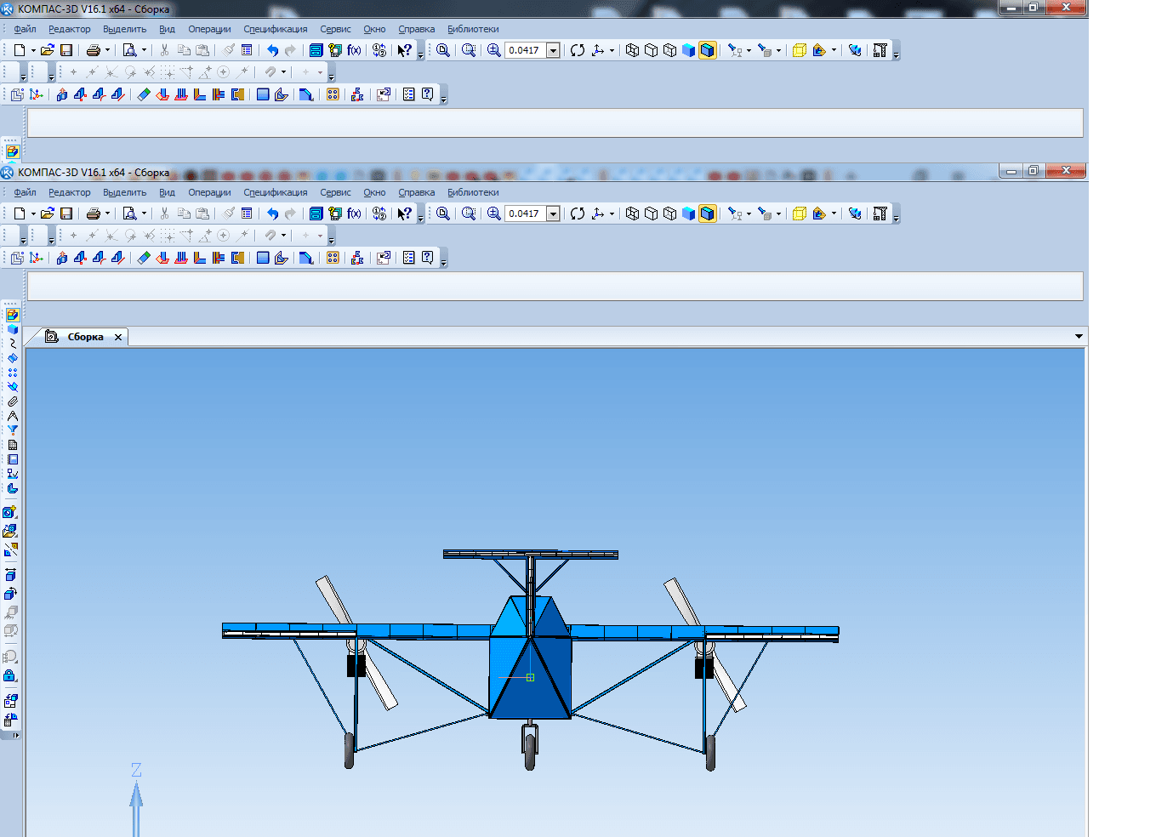The image size is (1156, 837).
Task: Open the Библиотеки menu in lower menu bar
Action: coord(473,192)
